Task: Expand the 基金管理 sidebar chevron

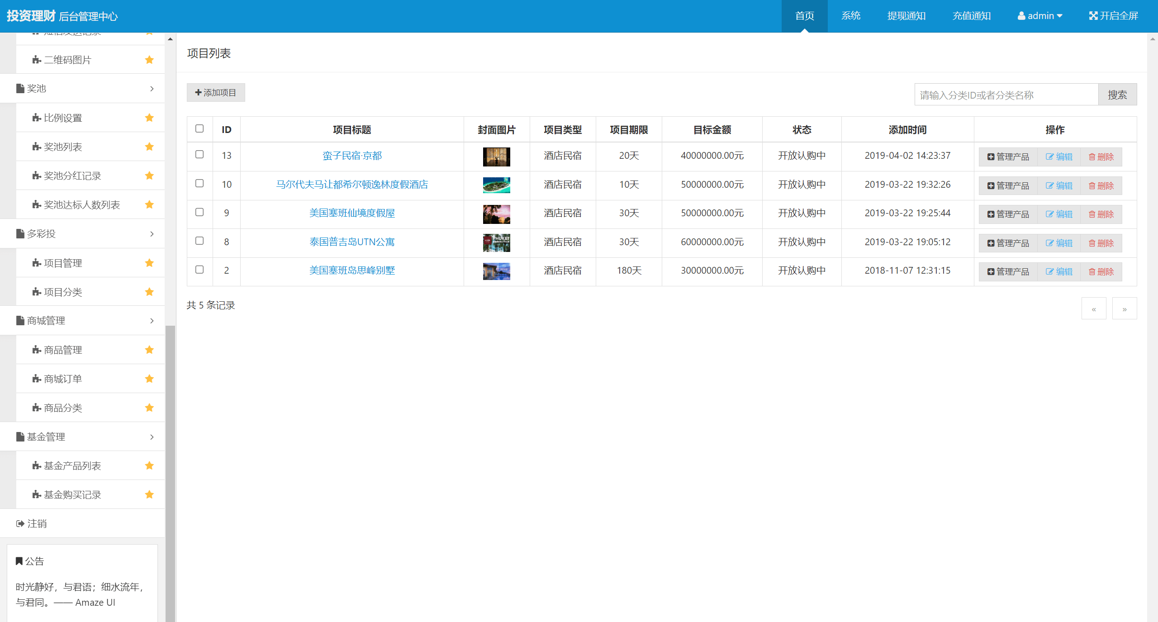Action: [x=152, y=437]
